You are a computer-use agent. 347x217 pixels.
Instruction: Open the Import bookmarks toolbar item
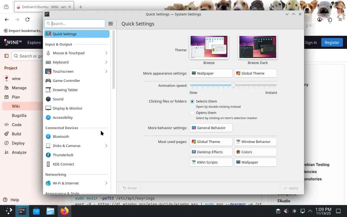(x=23, y=31)
